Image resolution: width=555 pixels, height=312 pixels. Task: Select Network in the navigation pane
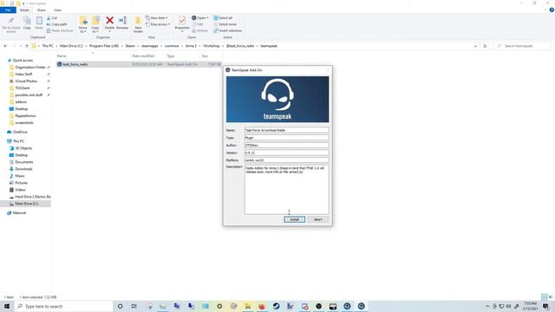[19, 213]
